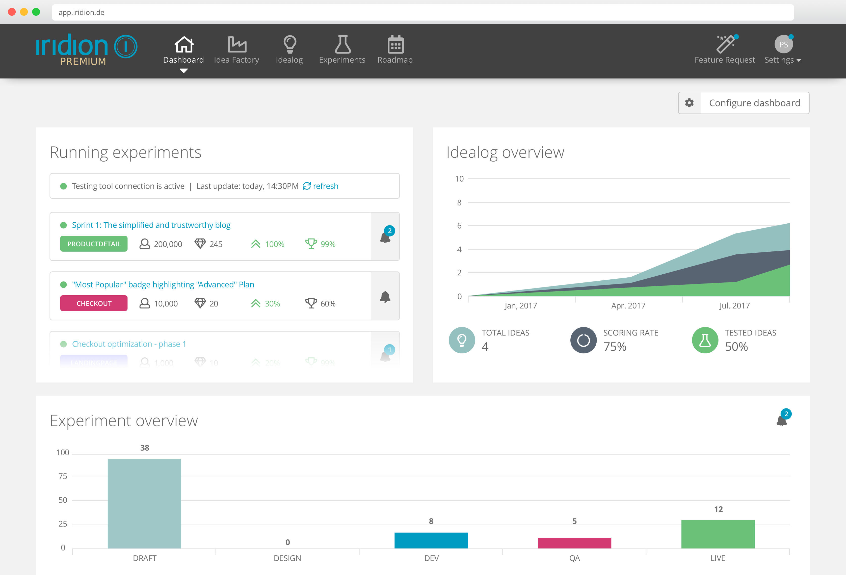
Task: Click the Jul. 2017 axis label
Action: pos(735,305)
